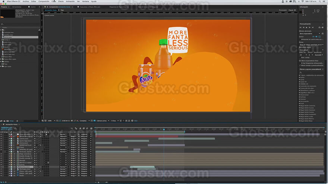Jump to last frame in preview panel
Image resolution: width=328 pixels, height=184 pixels.
(313, 28)
